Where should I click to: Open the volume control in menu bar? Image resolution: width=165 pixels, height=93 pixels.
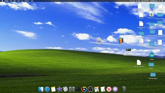139,1
